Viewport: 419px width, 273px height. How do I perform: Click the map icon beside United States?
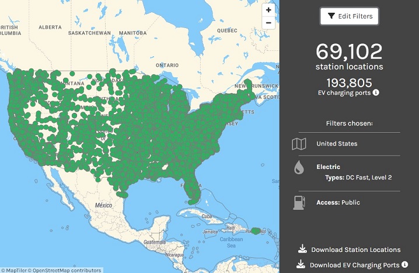coord(299,144)
